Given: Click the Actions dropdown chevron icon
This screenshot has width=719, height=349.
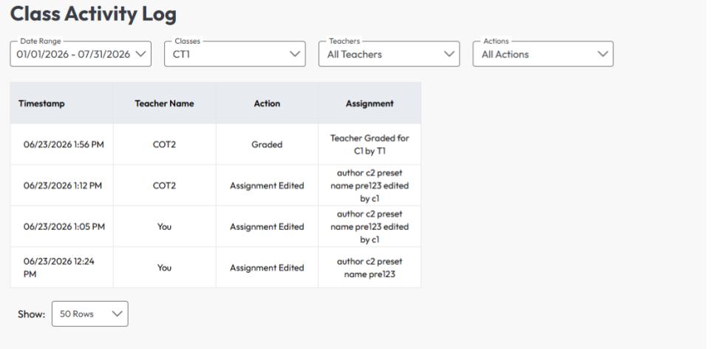Looking at the screenshot, I should (x=603, y=54).
